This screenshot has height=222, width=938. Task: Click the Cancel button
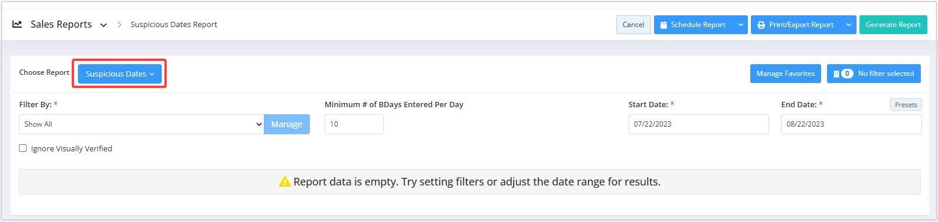point(633,25)
